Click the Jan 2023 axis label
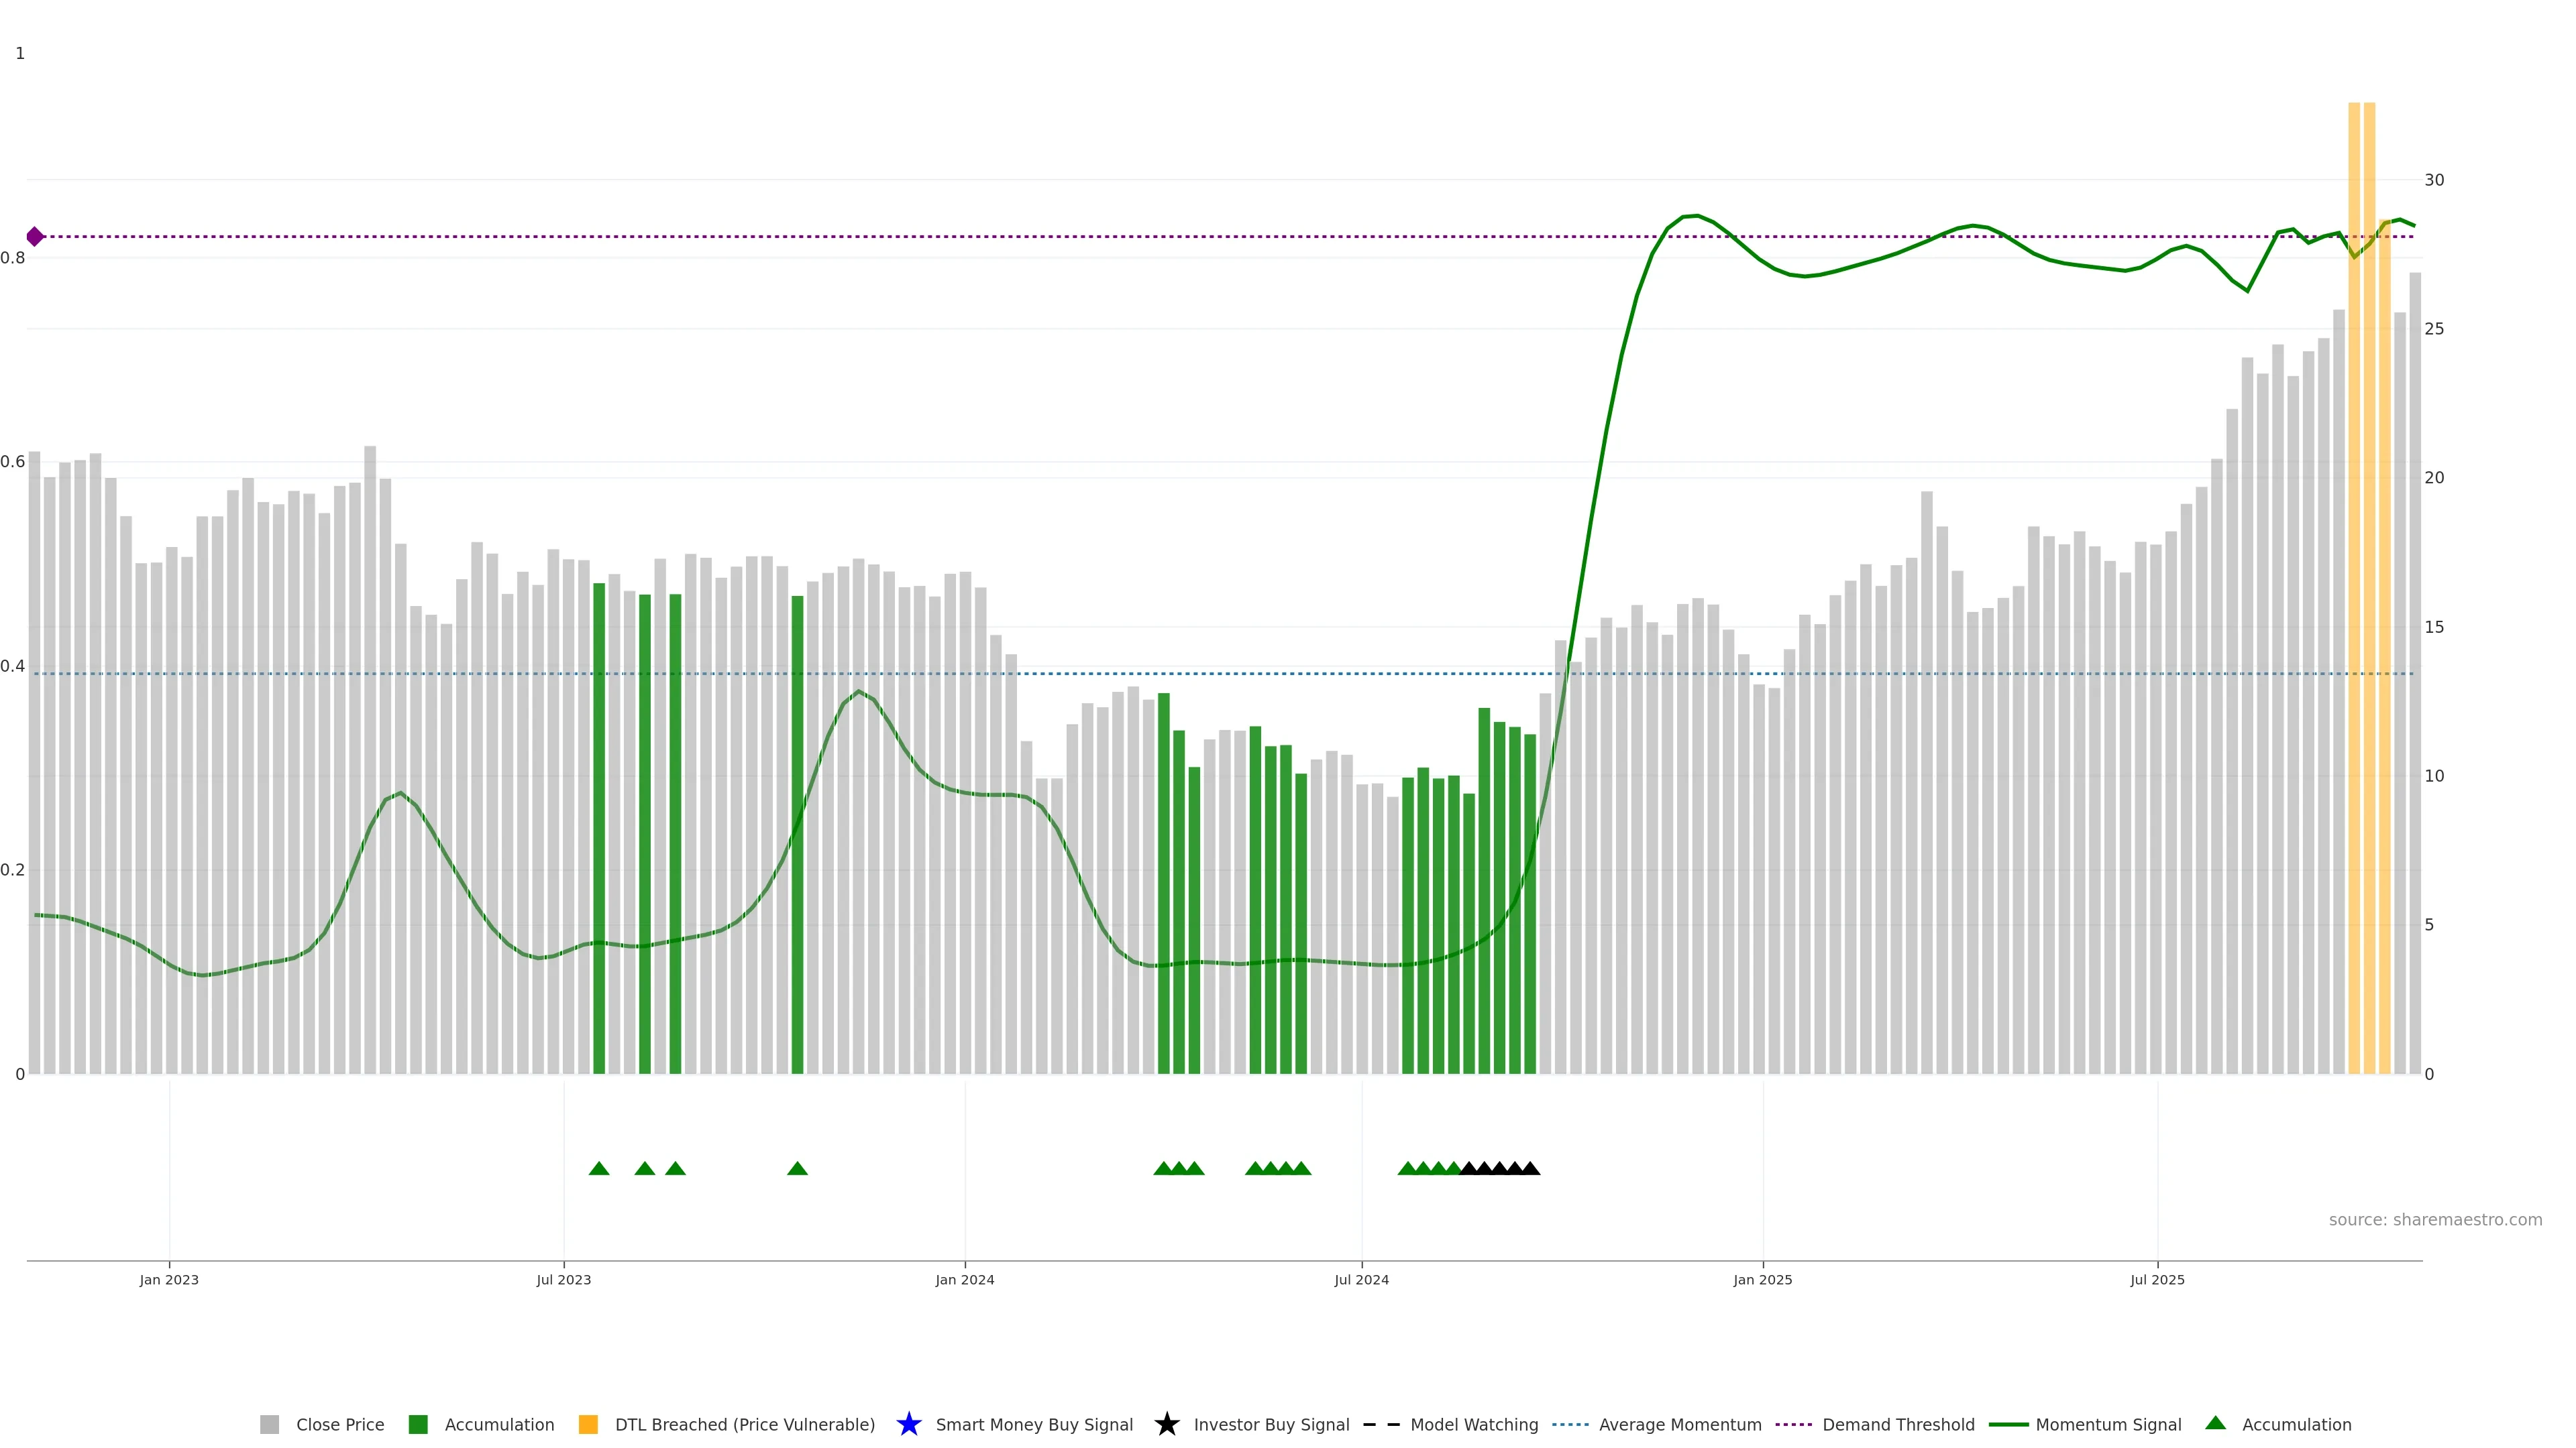The image size is (2576, 1448). coord(169,1280)
